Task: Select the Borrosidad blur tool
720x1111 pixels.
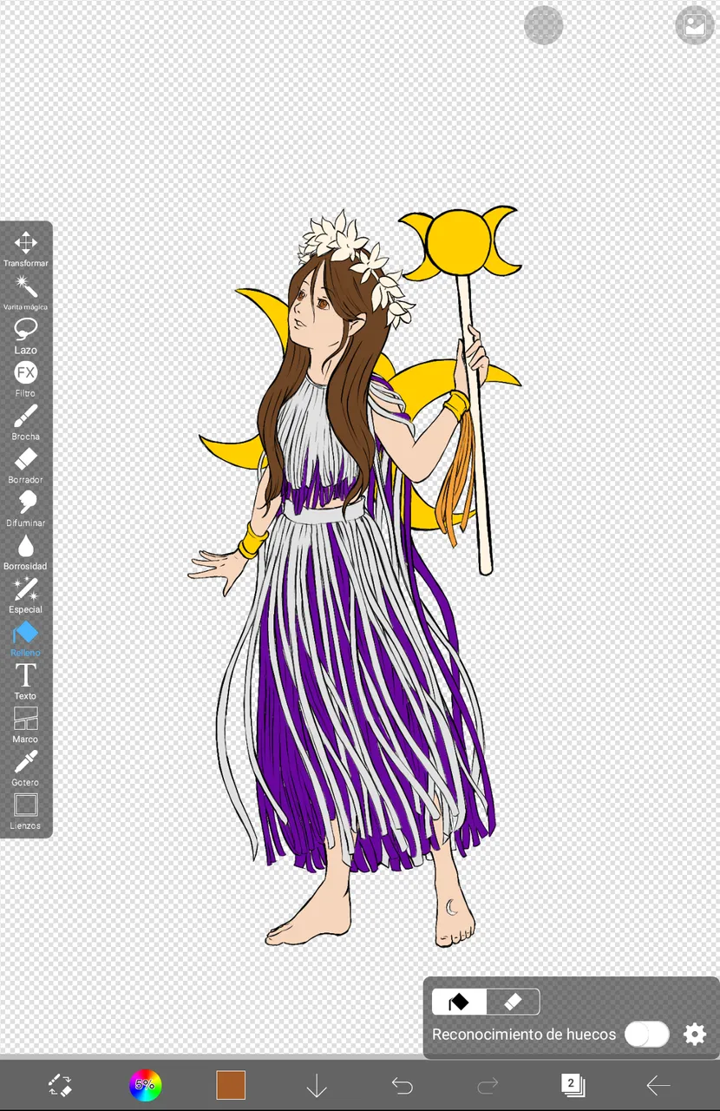Action: pyautogui.click(x=25, y=552)
